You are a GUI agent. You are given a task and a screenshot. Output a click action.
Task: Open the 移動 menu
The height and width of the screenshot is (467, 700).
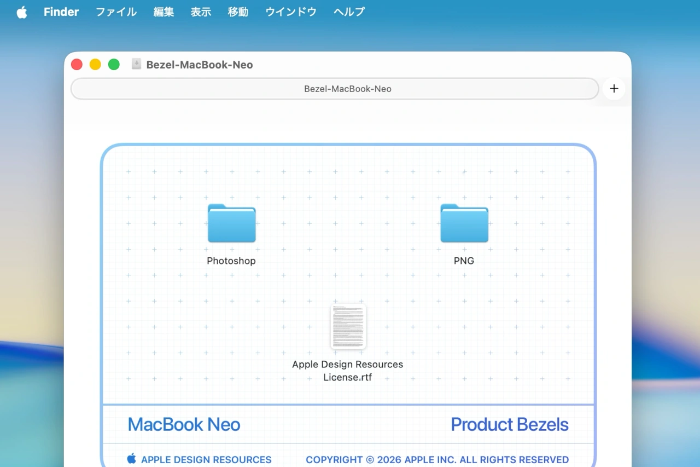click(x=238, y=11)
